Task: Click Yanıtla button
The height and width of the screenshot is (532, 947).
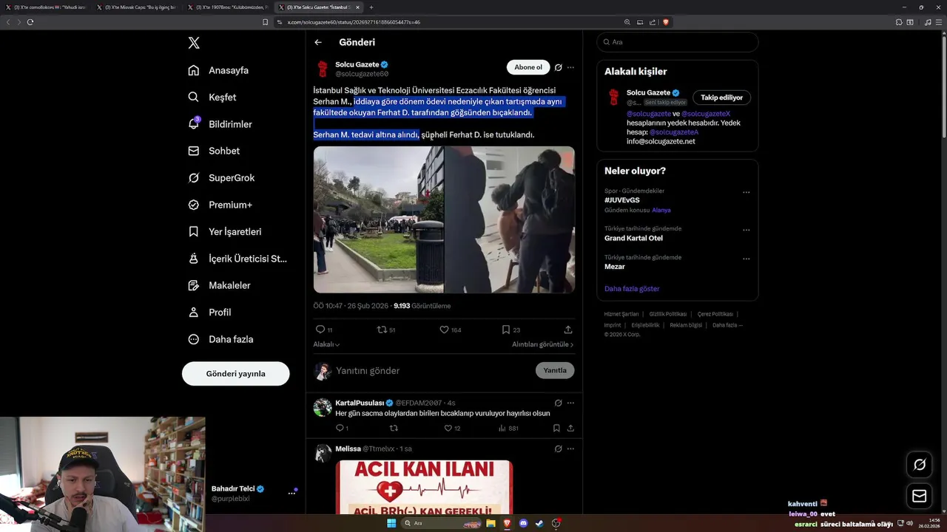Action: click(x=555, y=370)
